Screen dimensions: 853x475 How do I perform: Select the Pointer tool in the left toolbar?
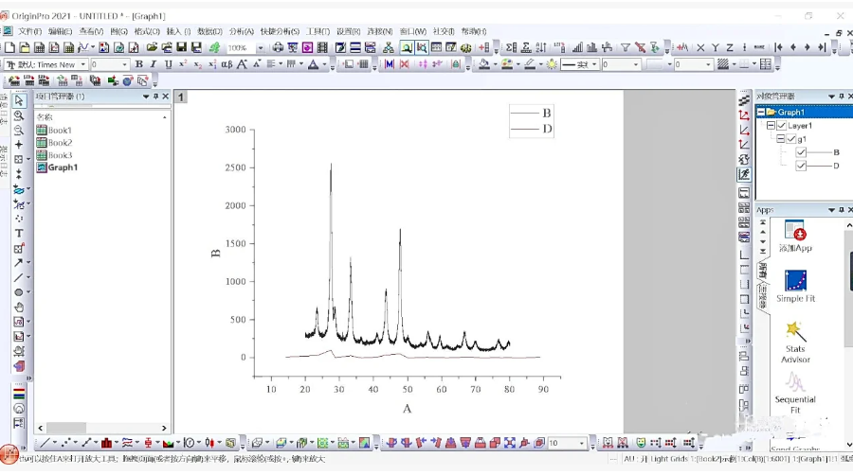coord(19,100)
